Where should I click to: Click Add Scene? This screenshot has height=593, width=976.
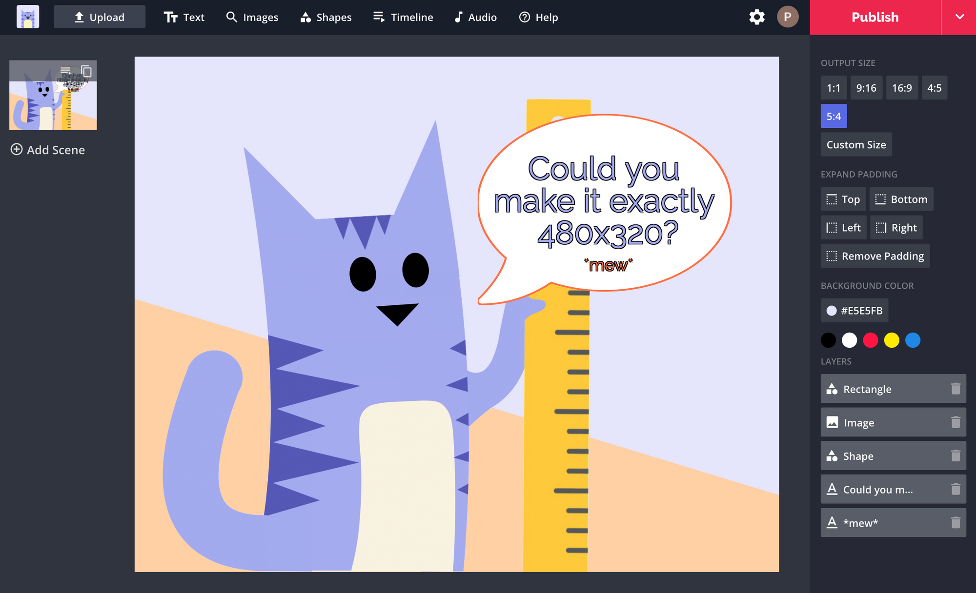pyautogui.click(x=48, y=150)
